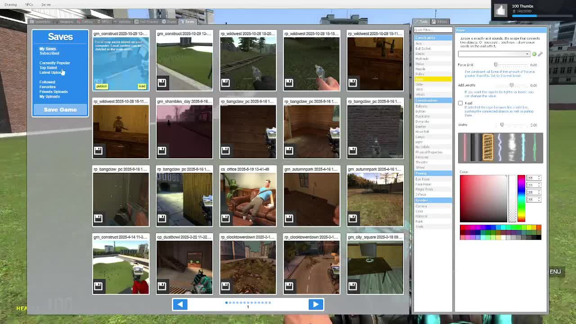Click the previous page arrow below saves
This screenshot has width=576, height=324.
tap(180, 304)
